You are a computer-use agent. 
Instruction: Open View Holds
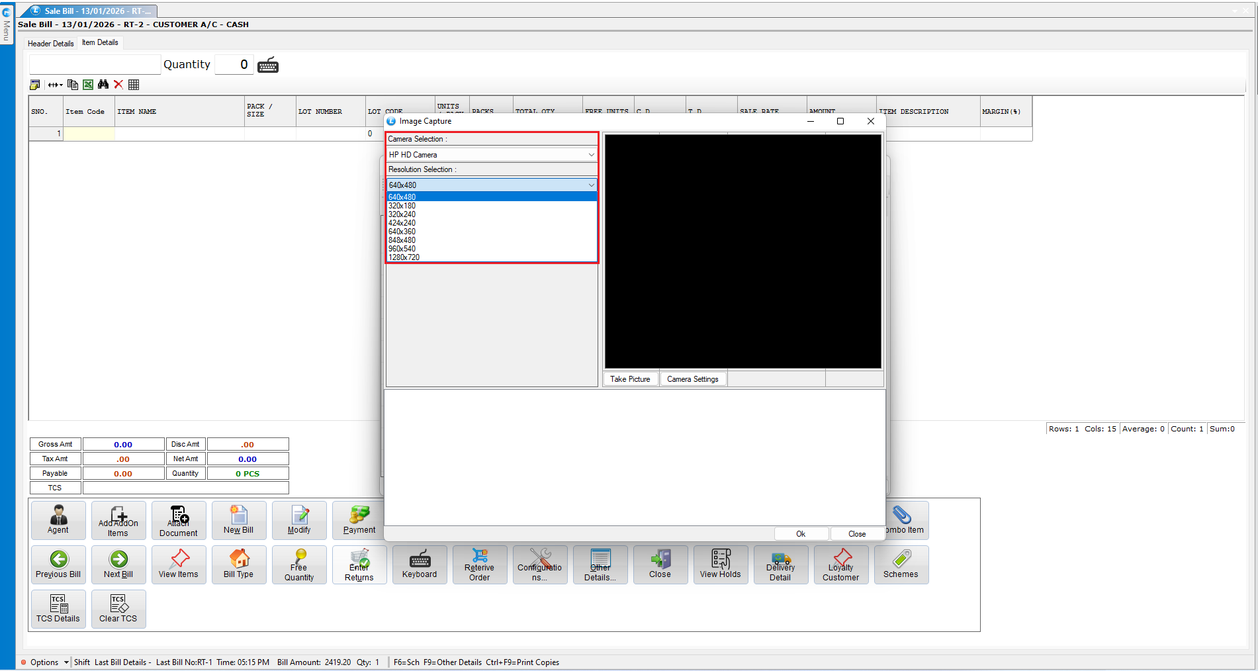(720, 564)
